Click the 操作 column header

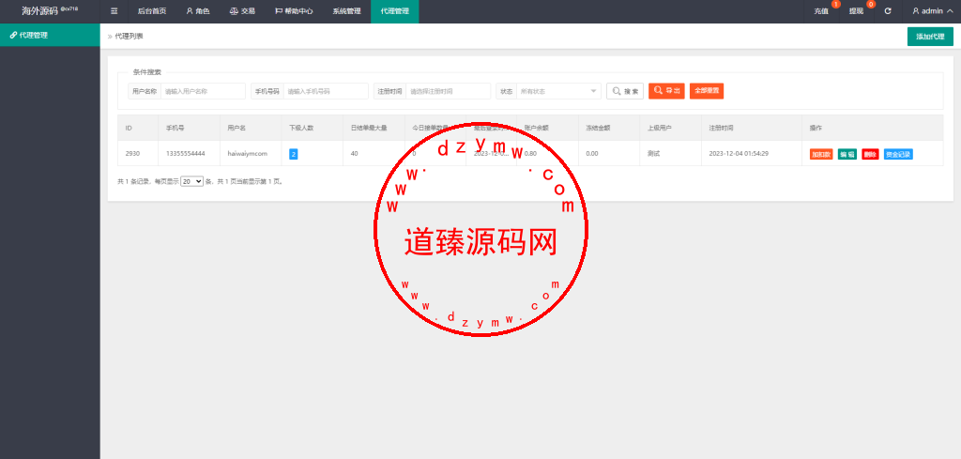pyautogui.click(x=816, y=128)
